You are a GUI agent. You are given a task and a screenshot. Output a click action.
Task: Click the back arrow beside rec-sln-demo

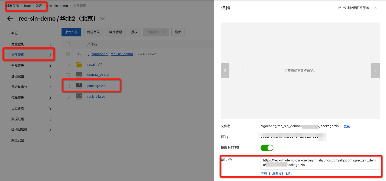10,19
